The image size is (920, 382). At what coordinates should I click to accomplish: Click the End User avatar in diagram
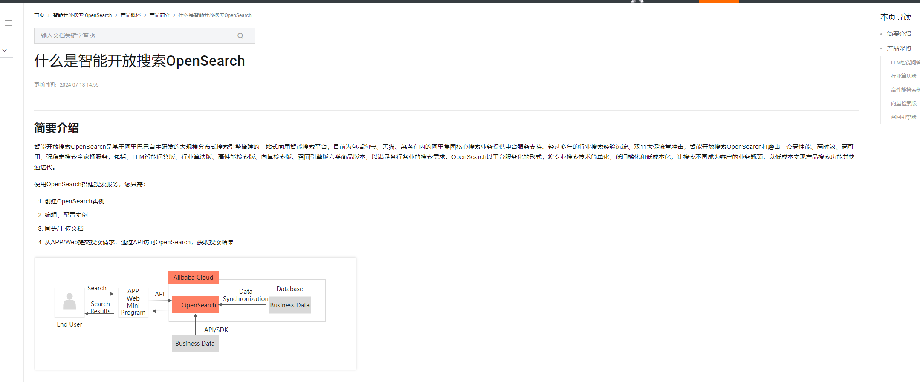pos(69,302)
